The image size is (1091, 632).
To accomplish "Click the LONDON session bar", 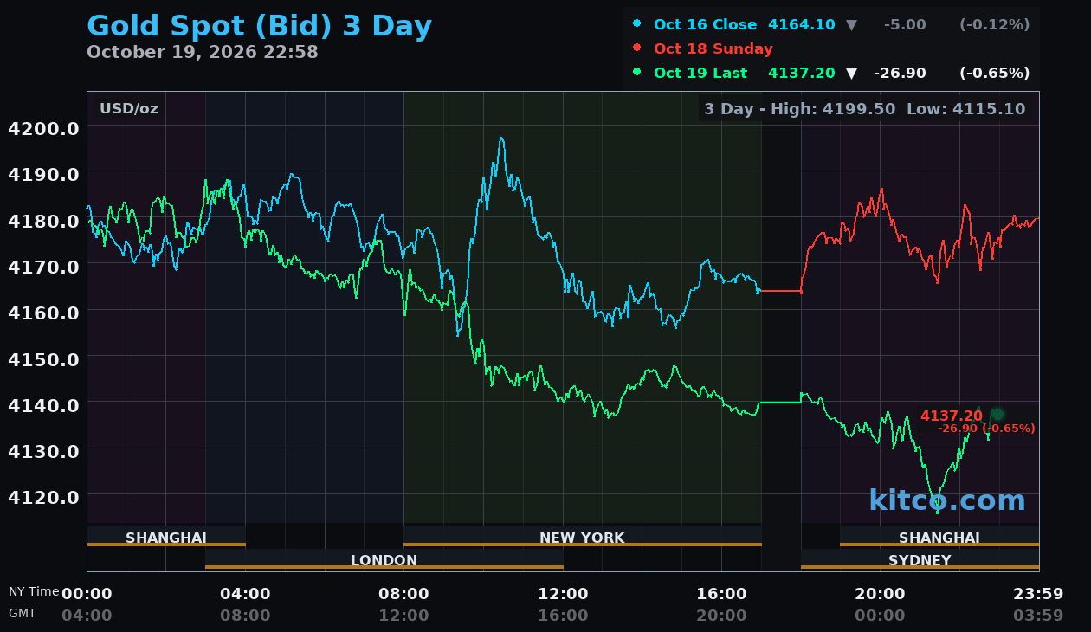I will pos(384,559).
